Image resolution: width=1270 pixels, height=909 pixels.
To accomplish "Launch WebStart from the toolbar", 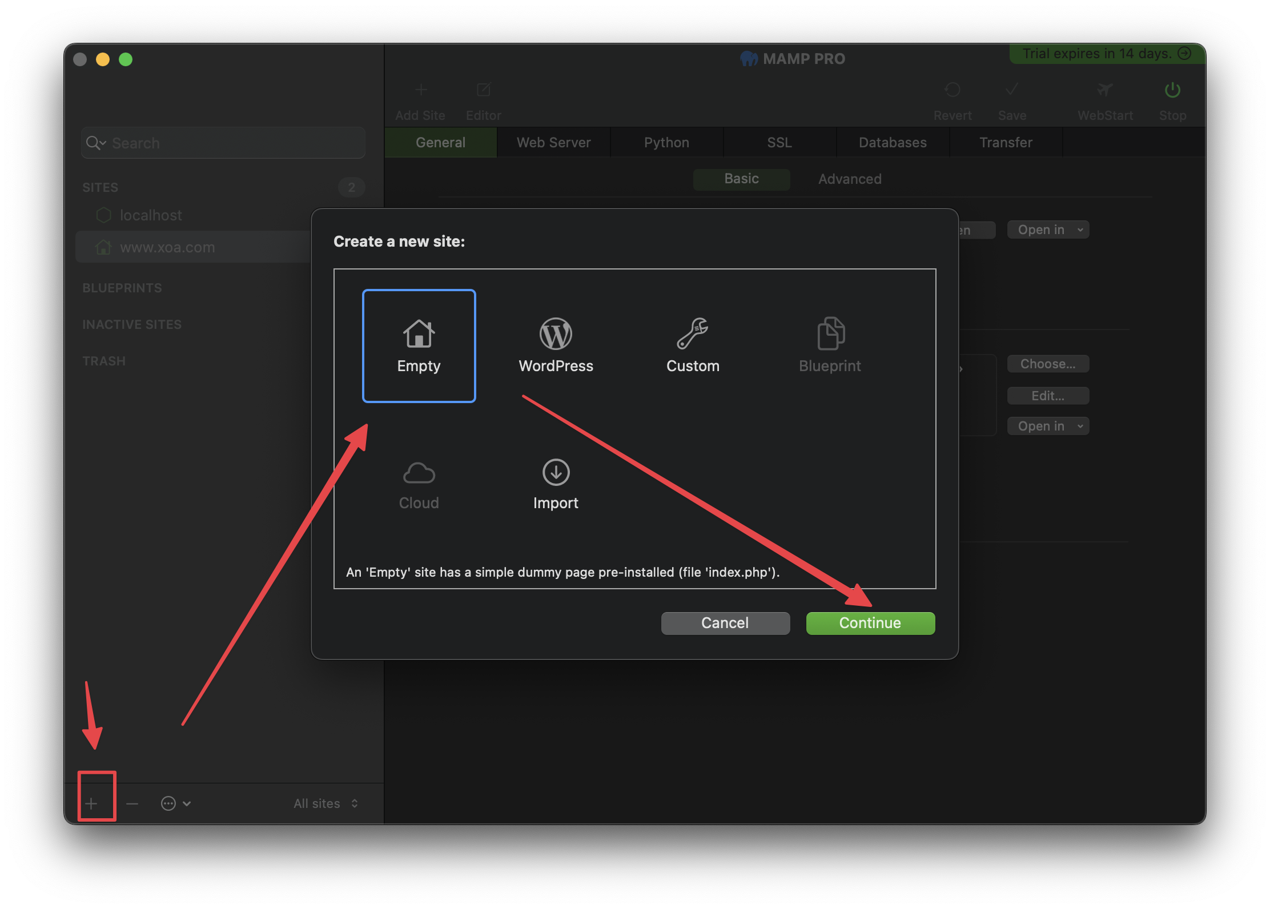I will pos(1105,102).
